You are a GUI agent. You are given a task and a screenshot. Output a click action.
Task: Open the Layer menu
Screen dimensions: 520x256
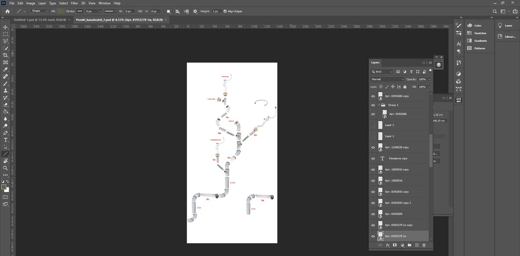[42, 3]
